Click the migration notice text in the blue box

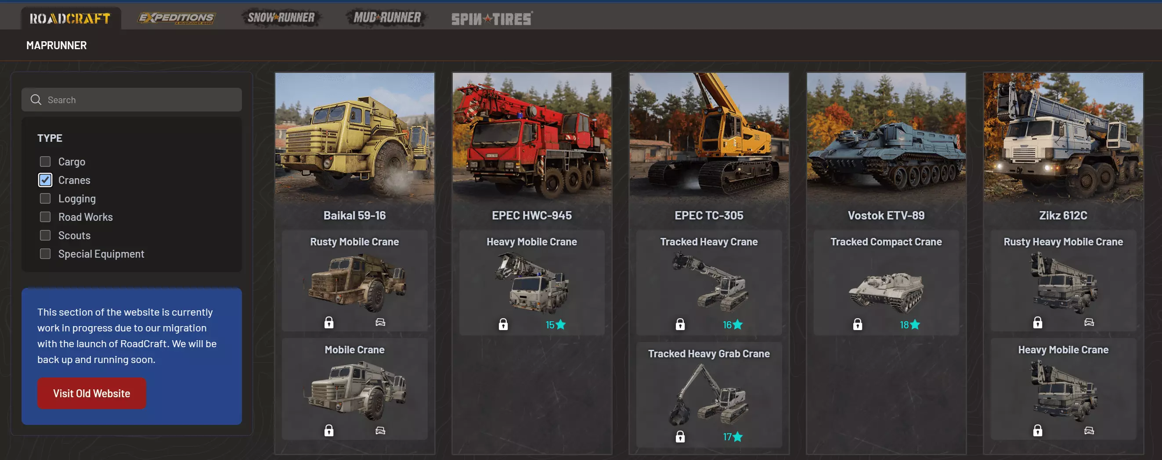click(x=127, y=335)
